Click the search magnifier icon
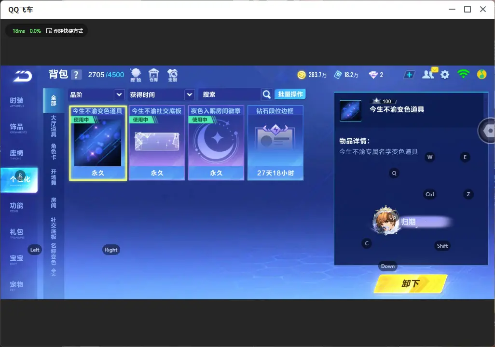Screen dimensions: 495x347 [267, 94]
